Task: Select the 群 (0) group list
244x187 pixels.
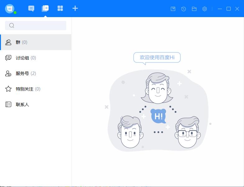Action: (35, 42)
